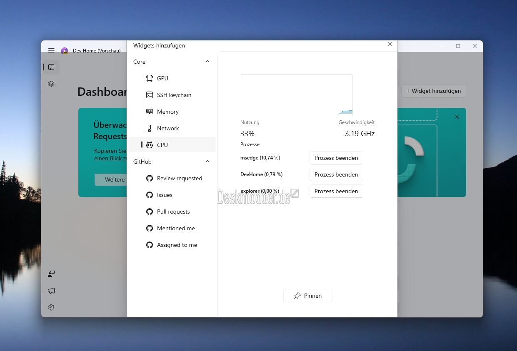Click the CPU usage graph preview
The width and height of the screenshot is (517, 351).
(x=297, y=95)
